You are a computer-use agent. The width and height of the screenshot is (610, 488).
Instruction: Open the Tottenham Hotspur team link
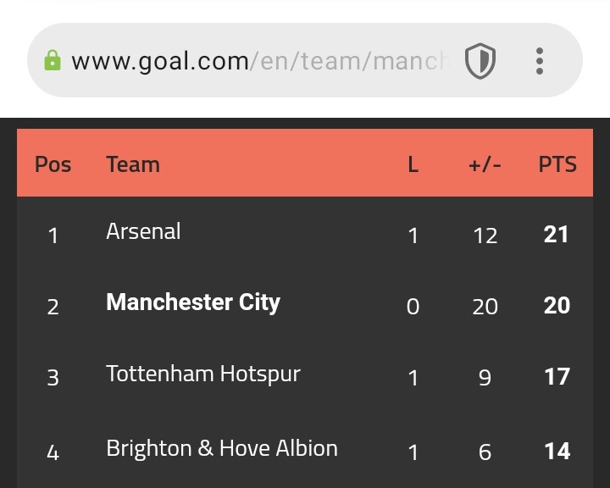tap(203, 374)
